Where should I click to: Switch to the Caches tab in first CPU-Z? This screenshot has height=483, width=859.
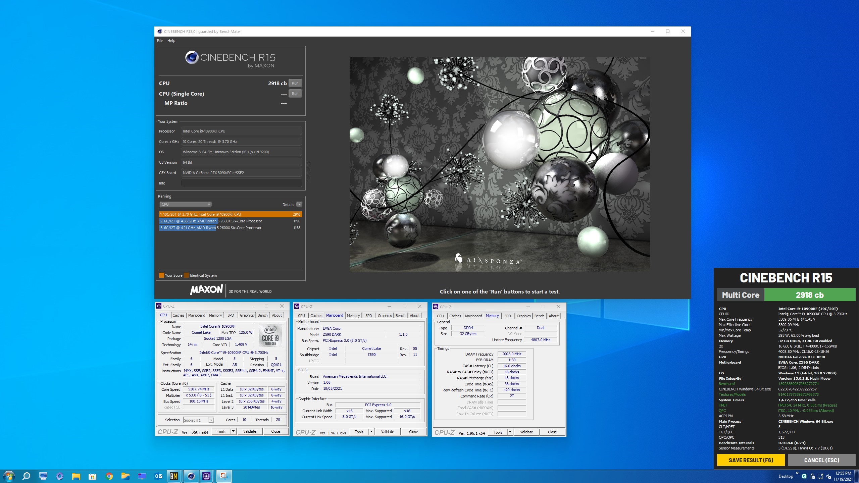coord(178,315)
